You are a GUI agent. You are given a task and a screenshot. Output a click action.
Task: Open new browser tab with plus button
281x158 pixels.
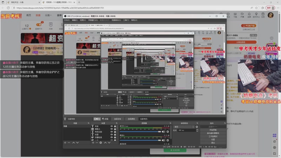[79, 2]
